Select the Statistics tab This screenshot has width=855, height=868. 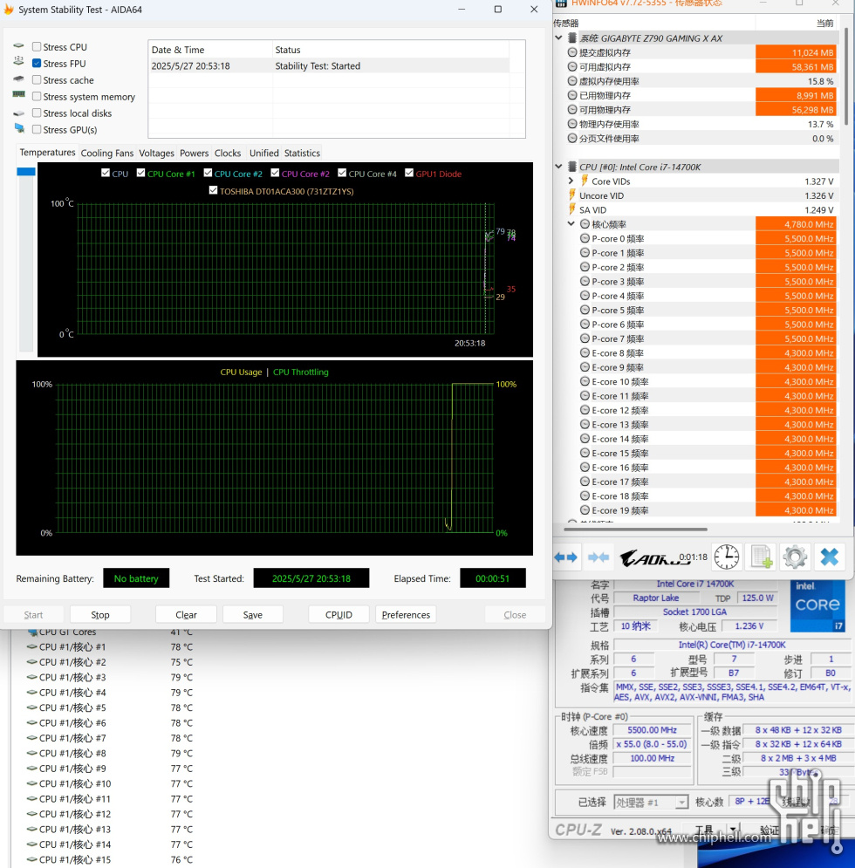pos(302,153)
